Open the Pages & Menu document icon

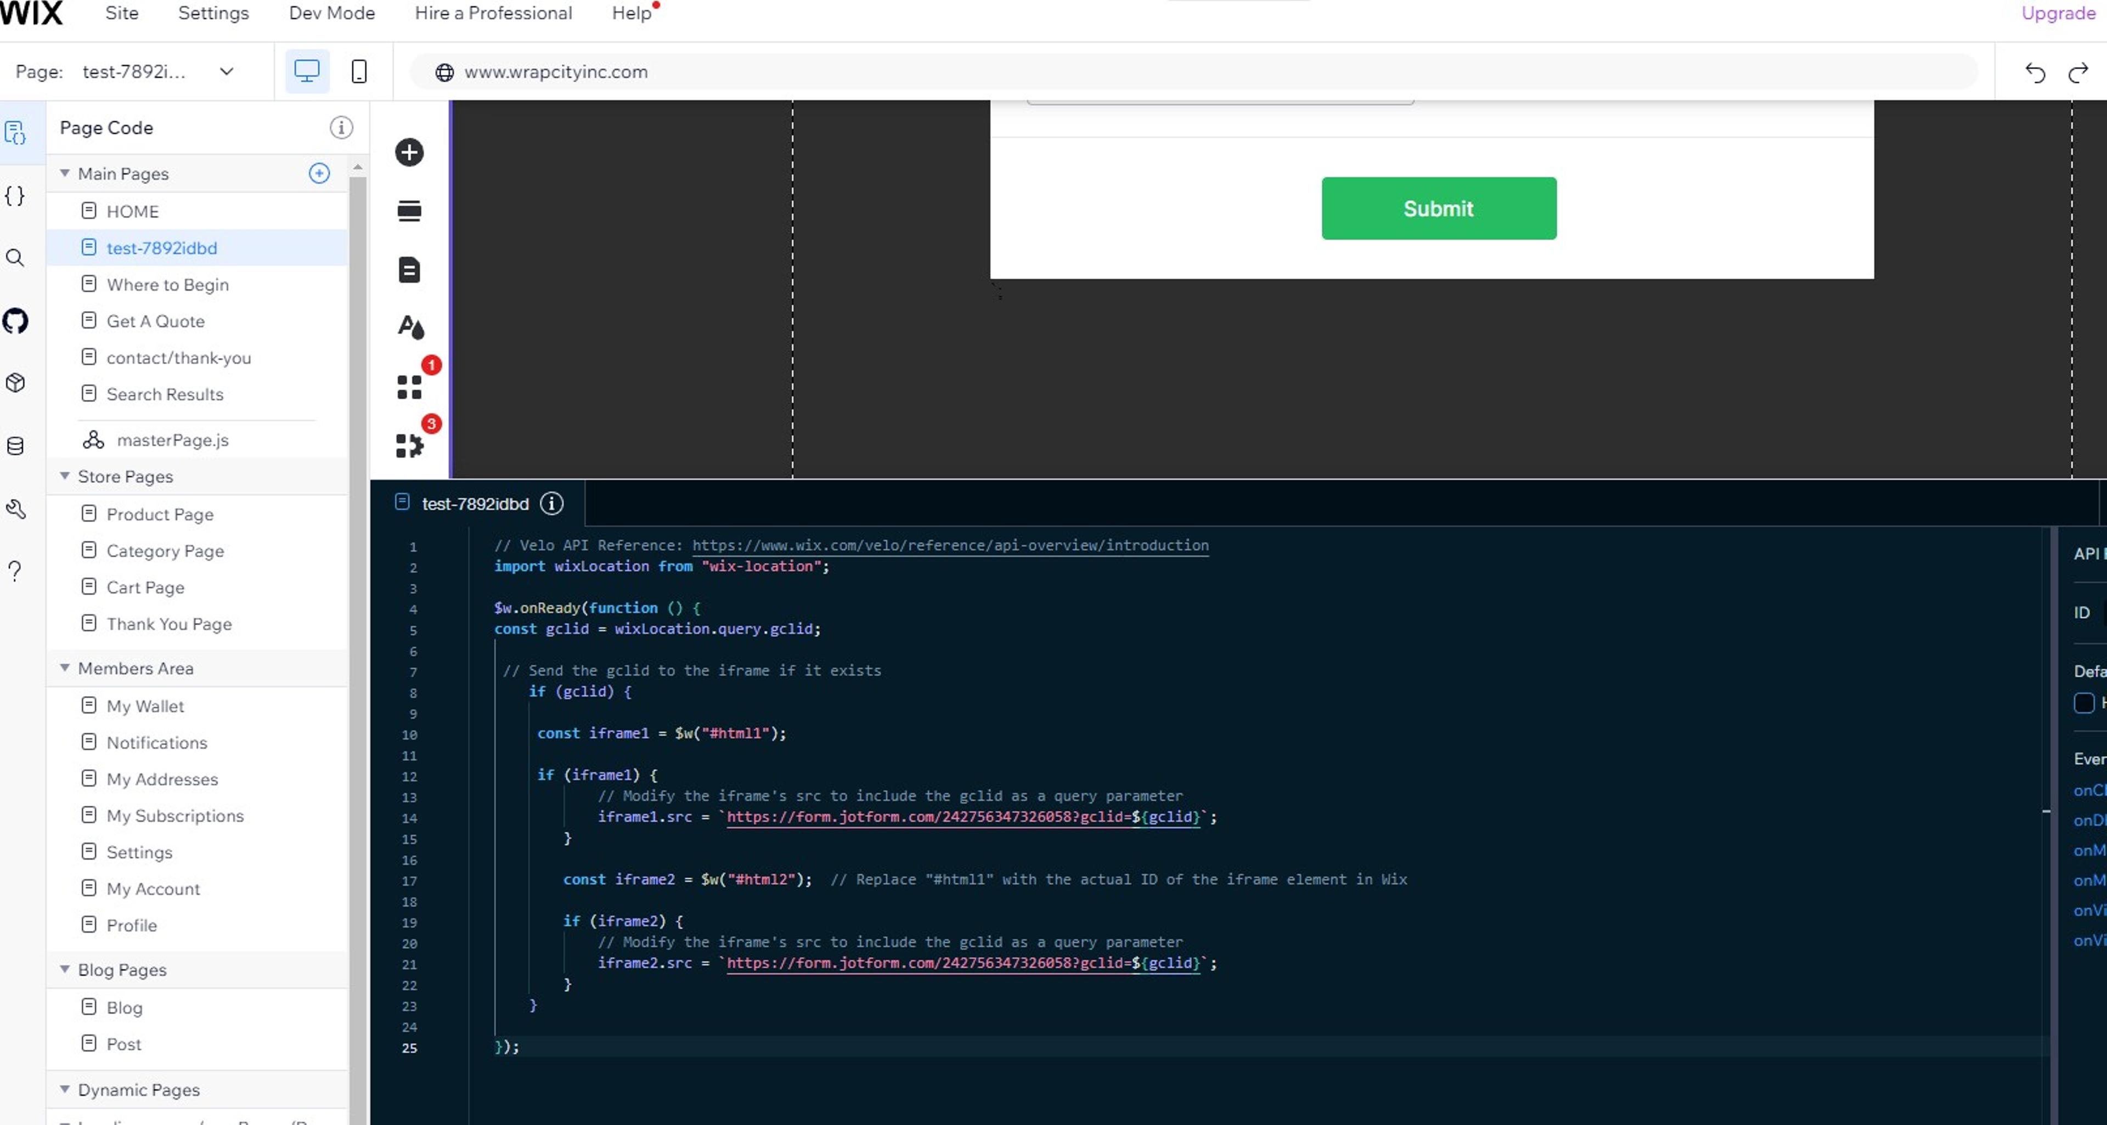tap(409, 270)
